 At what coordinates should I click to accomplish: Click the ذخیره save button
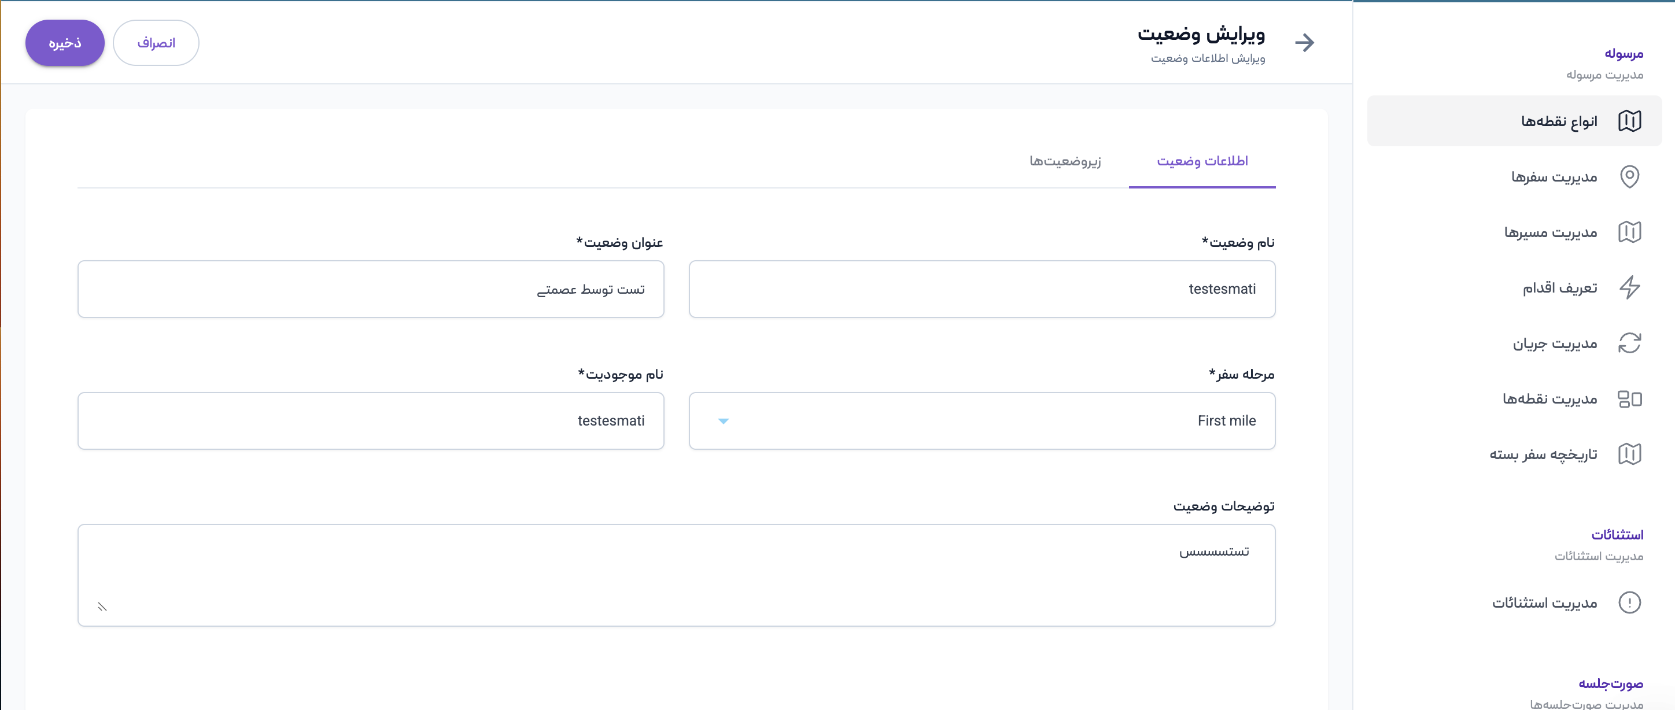(x=65, y=43)
